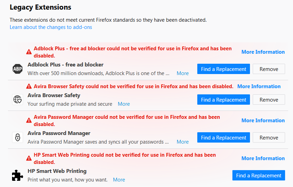Click 'With over 500 million downloads' description

tap(98, 73)
